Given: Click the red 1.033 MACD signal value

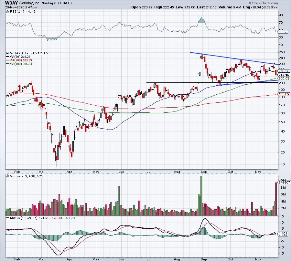Looking at the screenshot, I should coord(57,218).
